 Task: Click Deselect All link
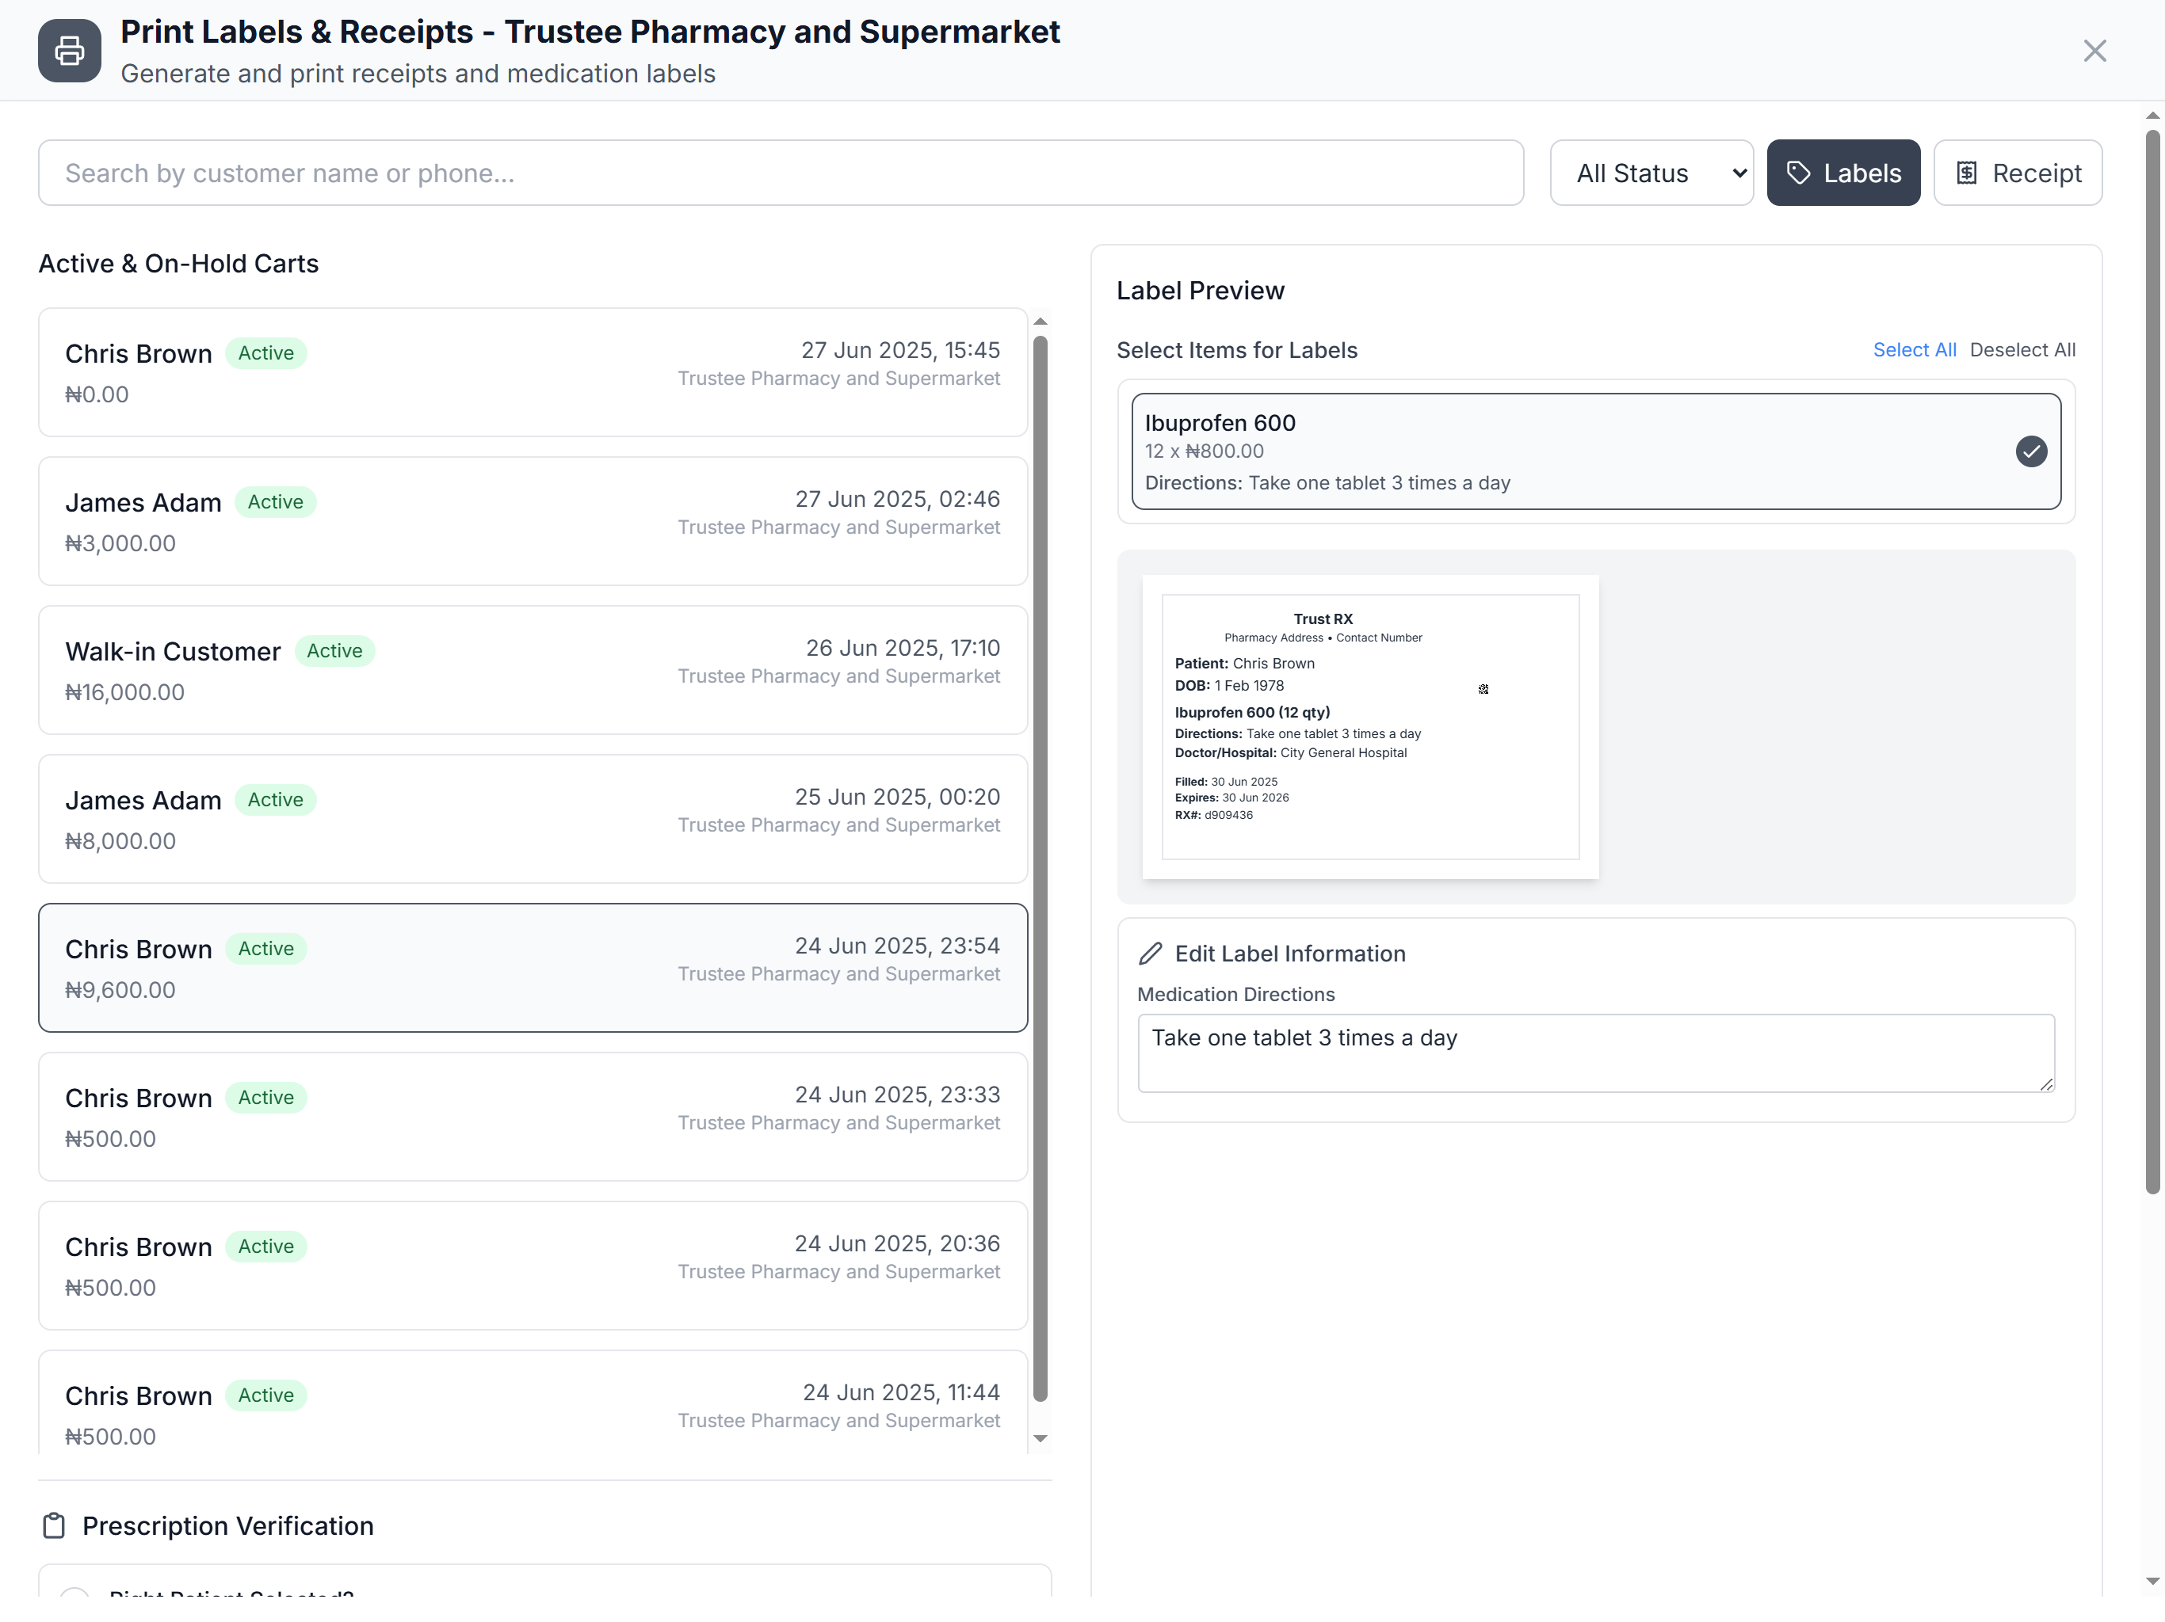click(x=2022, y=350)
